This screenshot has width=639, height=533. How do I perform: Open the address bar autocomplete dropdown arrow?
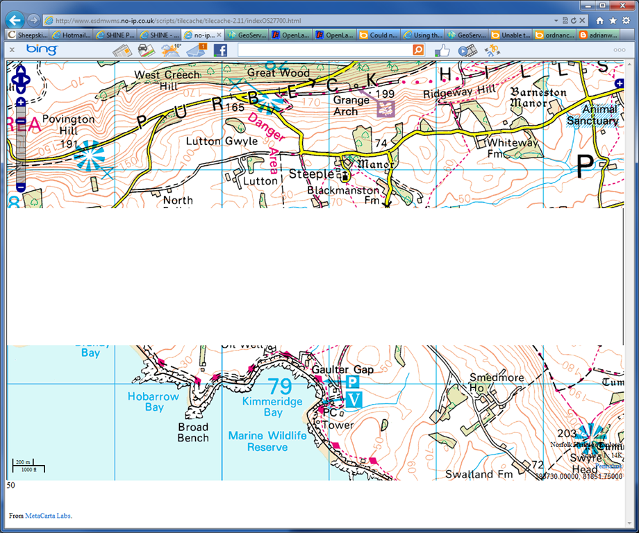pyautogui.click(x=556, y=20)
